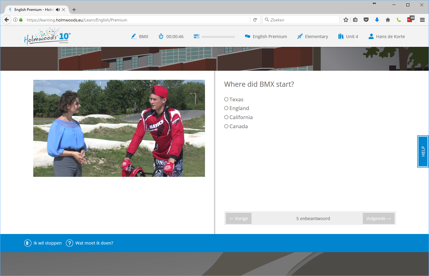Open the Hans de Korte user profile icon
Screen dimensions: 429x276
pos(371,36)
